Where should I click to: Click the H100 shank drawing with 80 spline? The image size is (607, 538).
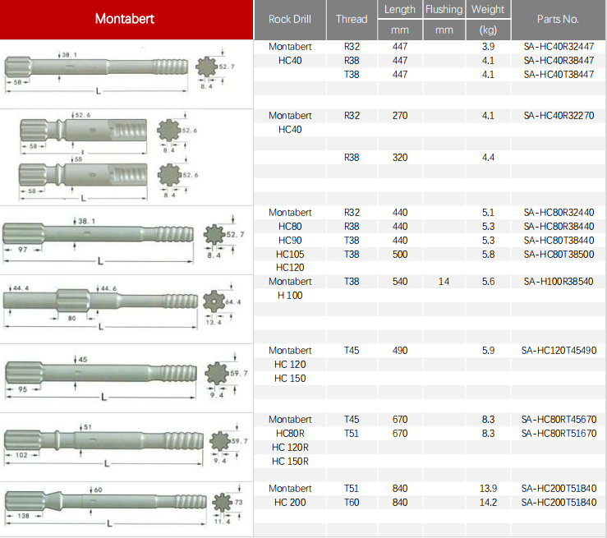coord(100,301)
